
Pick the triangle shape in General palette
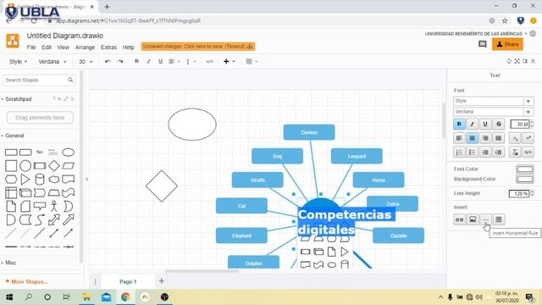coord(25,179)
